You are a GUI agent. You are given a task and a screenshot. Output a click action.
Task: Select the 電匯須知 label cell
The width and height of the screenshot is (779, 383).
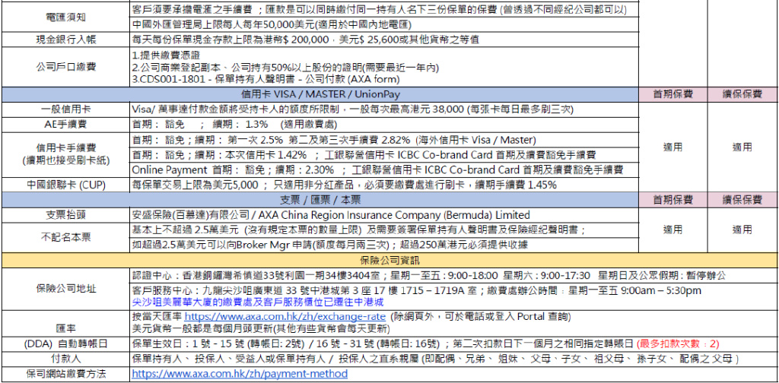(65, 17)
